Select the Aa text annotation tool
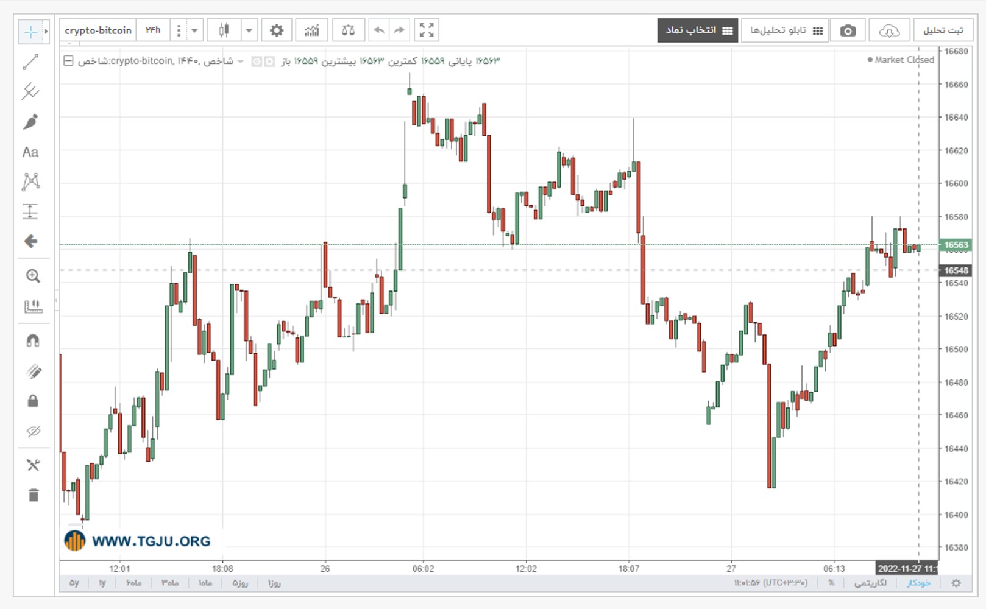The width and height of the screenshot is (986, 609). coord(30,152)
